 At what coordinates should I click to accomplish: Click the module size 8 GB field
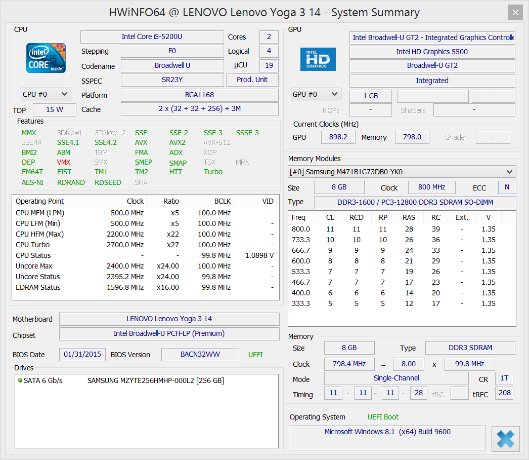click(x=339, y=187)
